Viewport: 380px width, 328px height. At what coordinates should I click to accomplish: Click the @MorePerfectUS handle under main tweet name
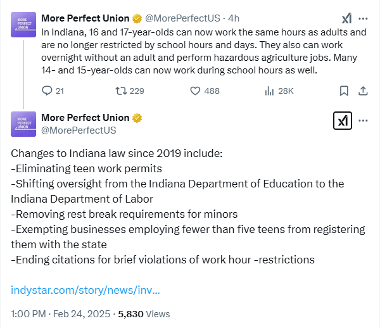79,130
